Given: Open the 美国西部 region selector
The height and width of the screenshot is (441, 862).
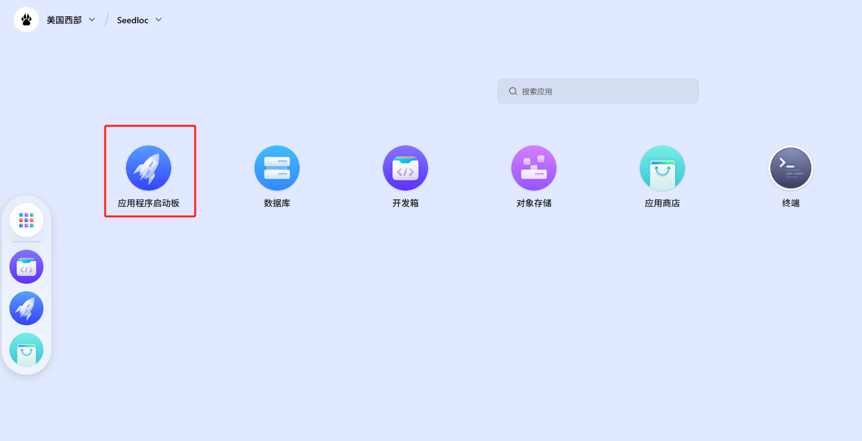Looking at the screenshot, I should [64, 20].
